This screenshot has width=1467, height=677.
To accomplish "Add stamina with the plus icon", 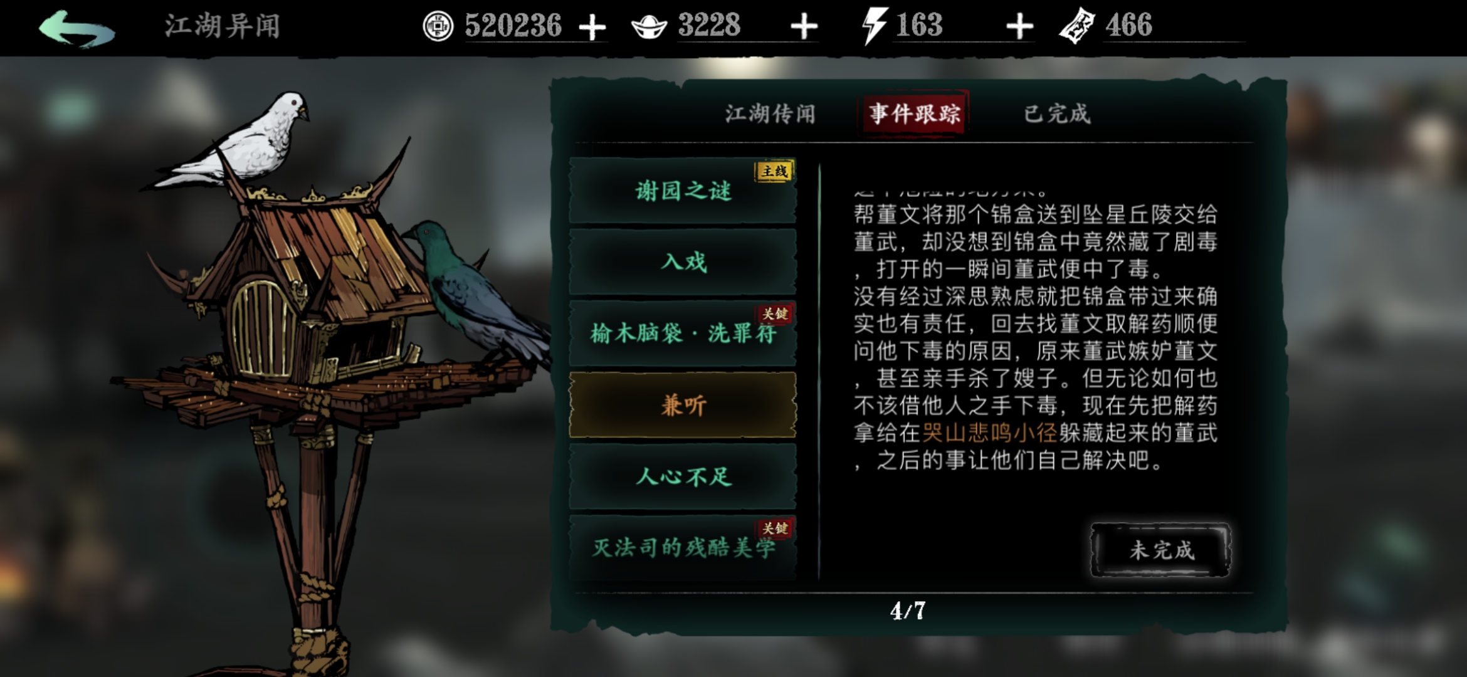I will tap(1019, 27).
